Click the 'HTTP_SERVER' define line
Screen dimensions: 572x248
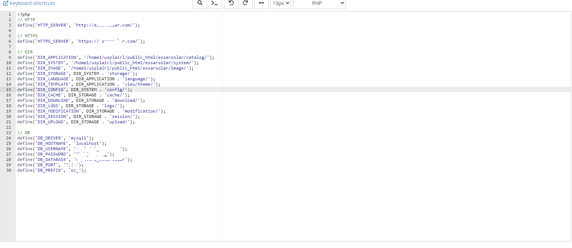click(x=78, y=25)
